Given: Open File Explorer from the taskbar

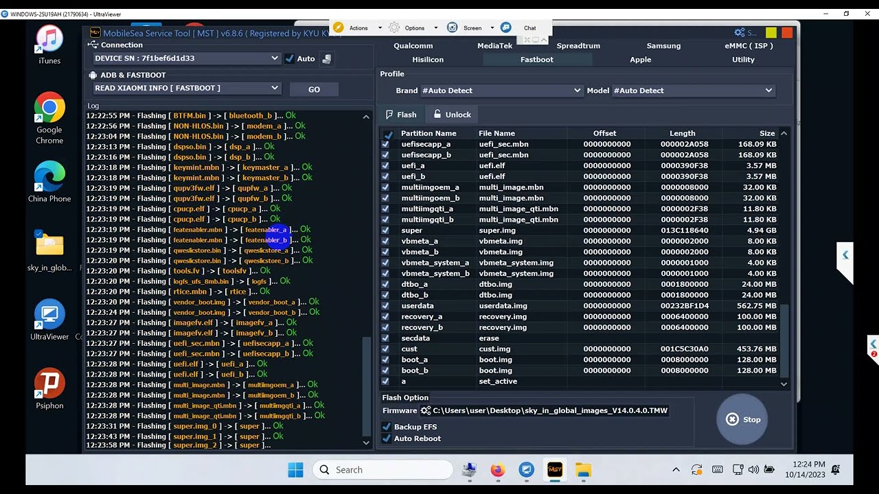Looking at the screenshot, I should [x=583, y=470].
